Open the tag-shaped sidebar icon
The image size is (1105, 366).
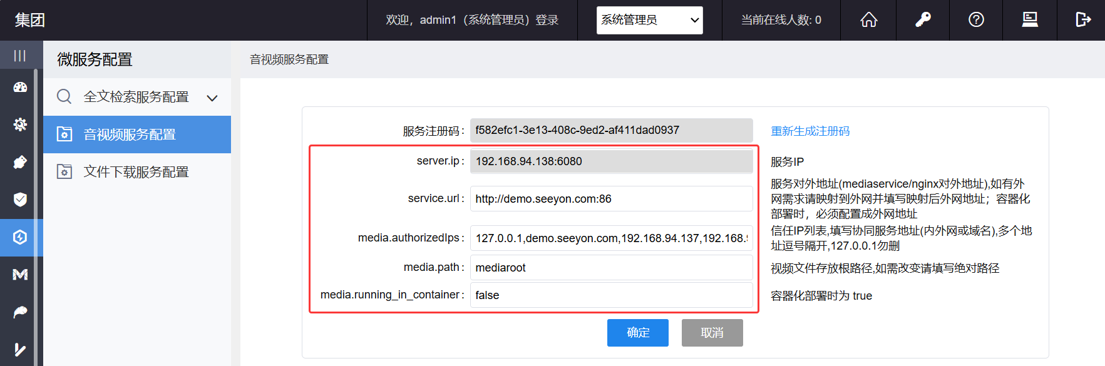pyautogui.click(x=20, y=162)
